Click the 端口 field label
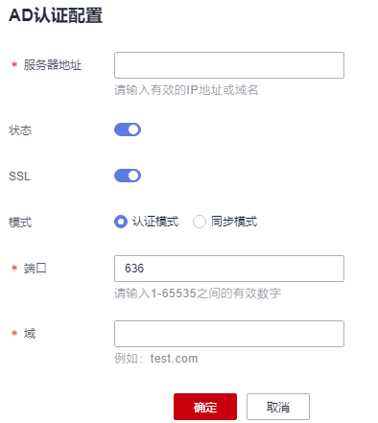Viewport: 378px width, 423px height. (x=35, y=269)
